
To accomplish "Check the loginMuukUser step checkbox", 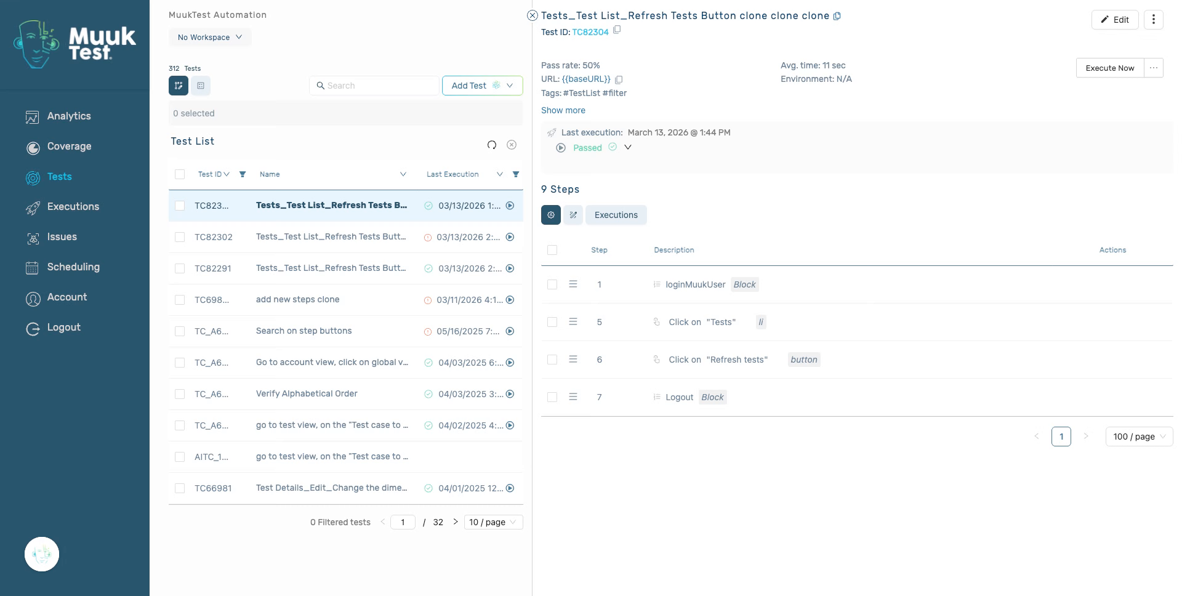I will (552, 284).
